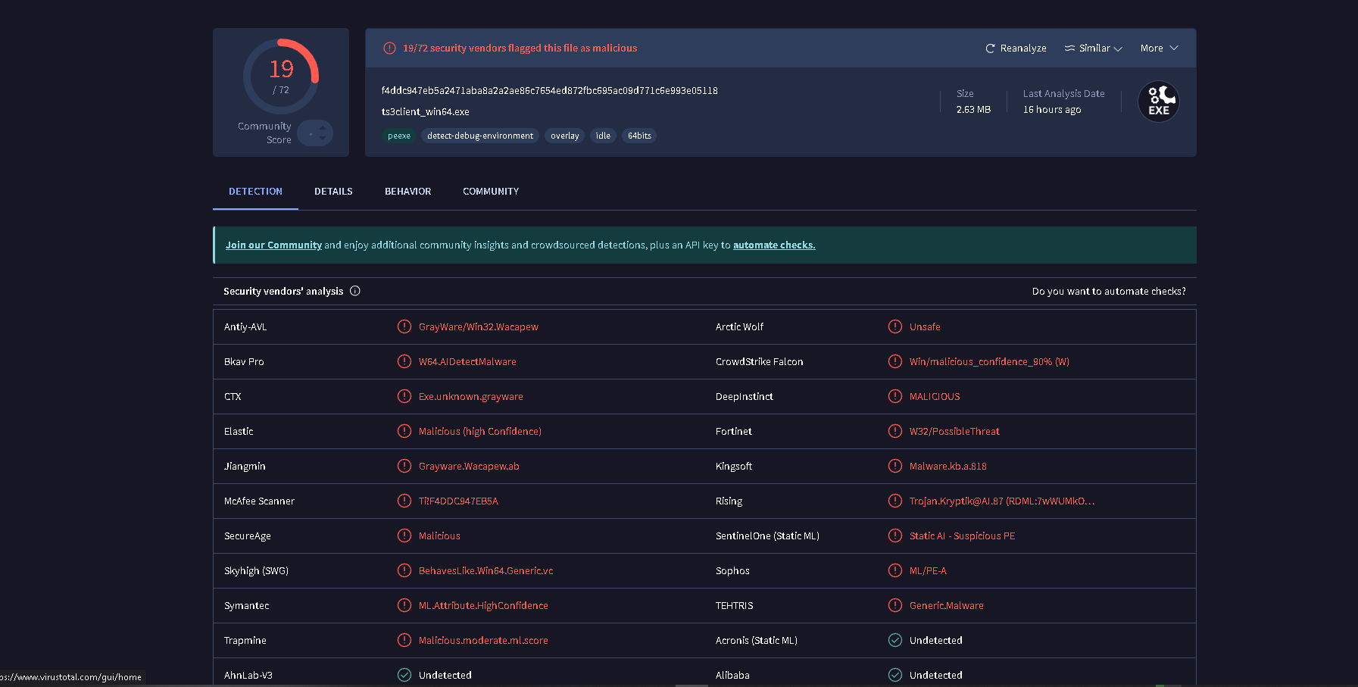Click Trapmine's detection alert icon

(404, 641)
